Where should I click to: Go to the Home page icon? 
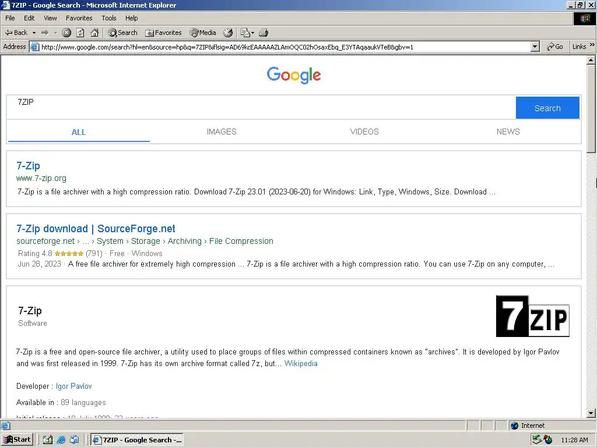(x=94, y=33)
